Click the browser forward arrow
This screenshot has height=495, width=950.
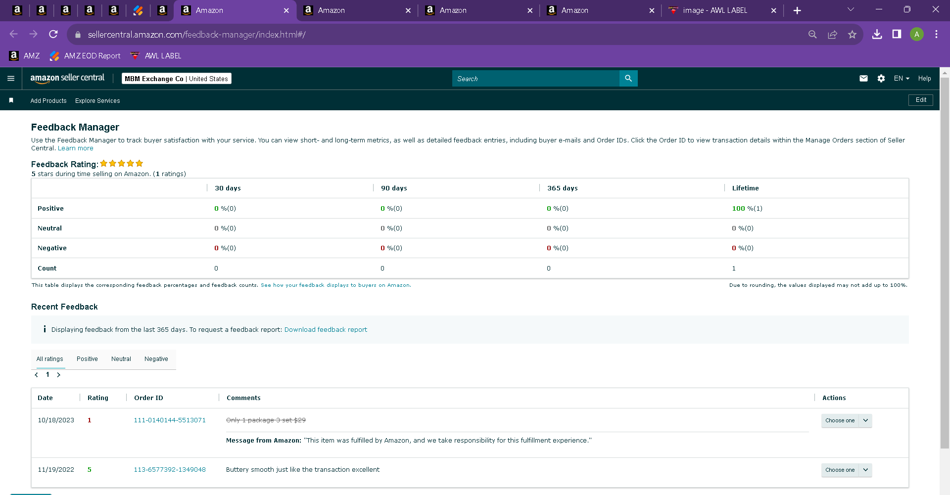(x=33, y=34)
